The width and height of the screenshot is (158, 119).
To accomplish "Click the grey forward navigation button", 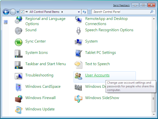I will pyautogui.click(x=13, y=12).
